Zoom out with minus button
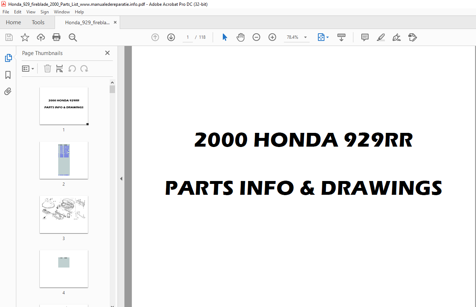This screenshot has width=476, height=307. tap(256, 37)
